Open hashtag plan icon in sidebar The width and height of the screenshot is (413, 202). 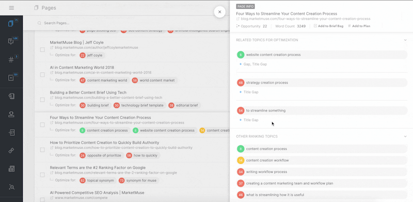11,59
